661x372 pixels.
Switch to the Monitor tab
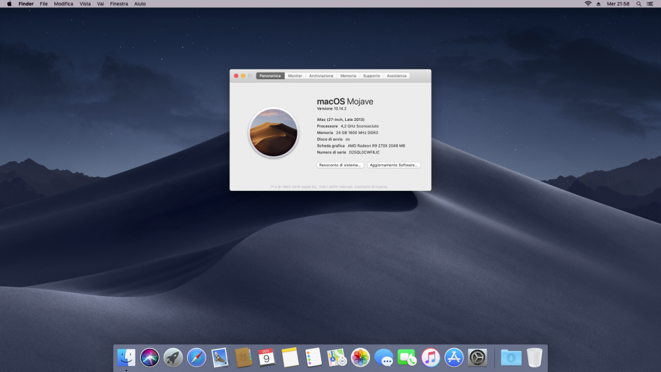(295, 76)
